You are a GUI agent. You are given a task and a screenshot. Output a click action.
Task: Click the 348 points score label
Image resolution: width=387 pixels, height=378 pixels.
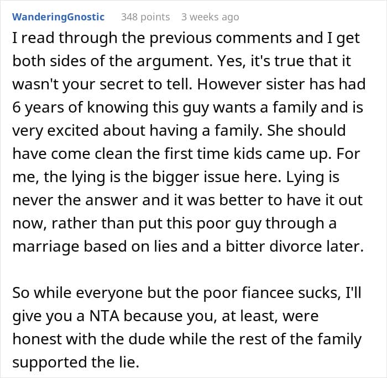pos(145,17)
